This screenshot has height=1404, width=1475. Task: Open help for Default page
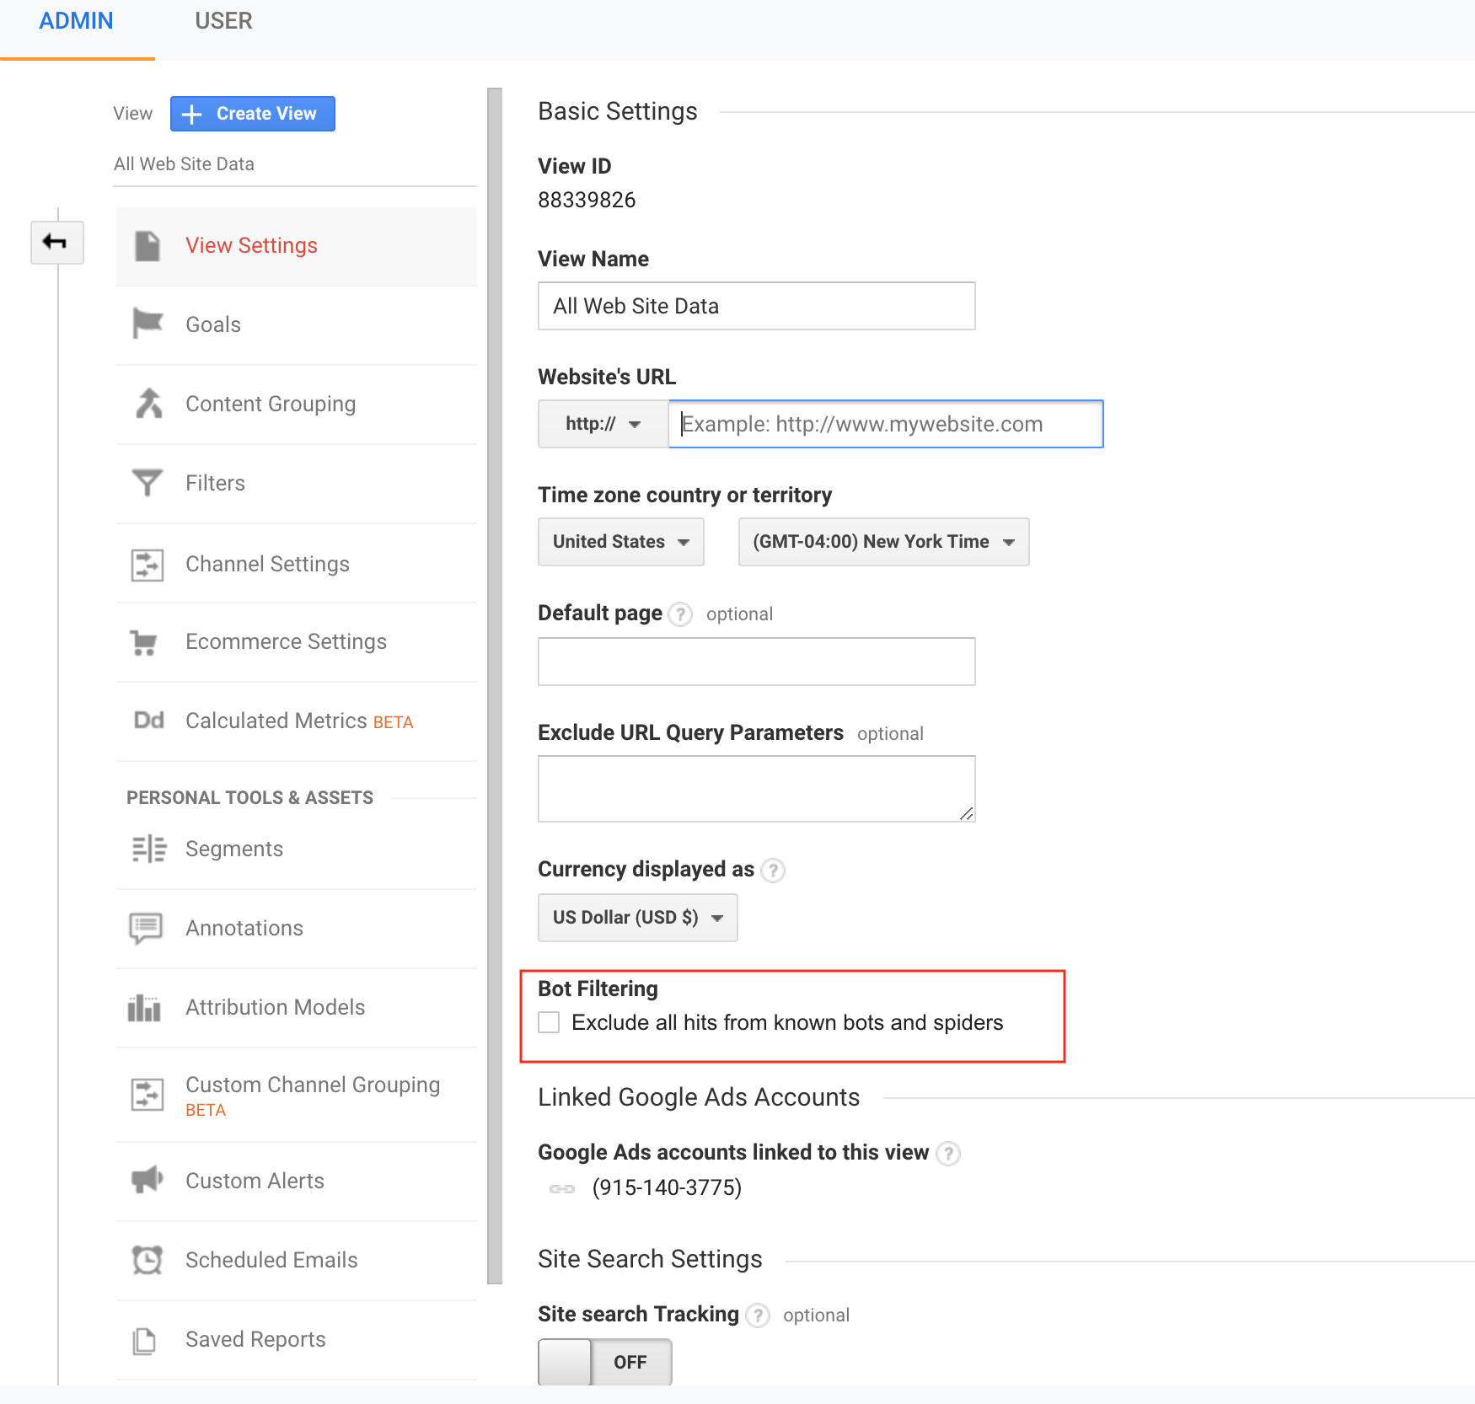(x=680, y=614)
